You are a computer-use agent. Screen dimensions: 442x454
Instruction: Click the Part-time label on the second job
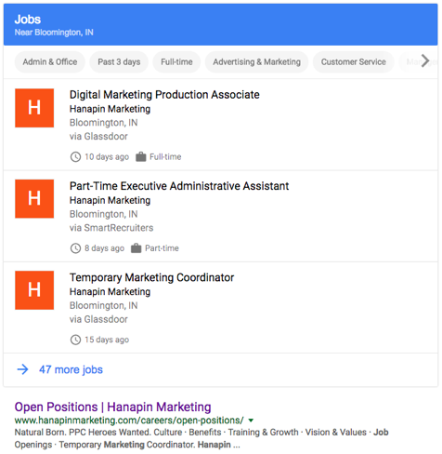(x=162, y=248)
